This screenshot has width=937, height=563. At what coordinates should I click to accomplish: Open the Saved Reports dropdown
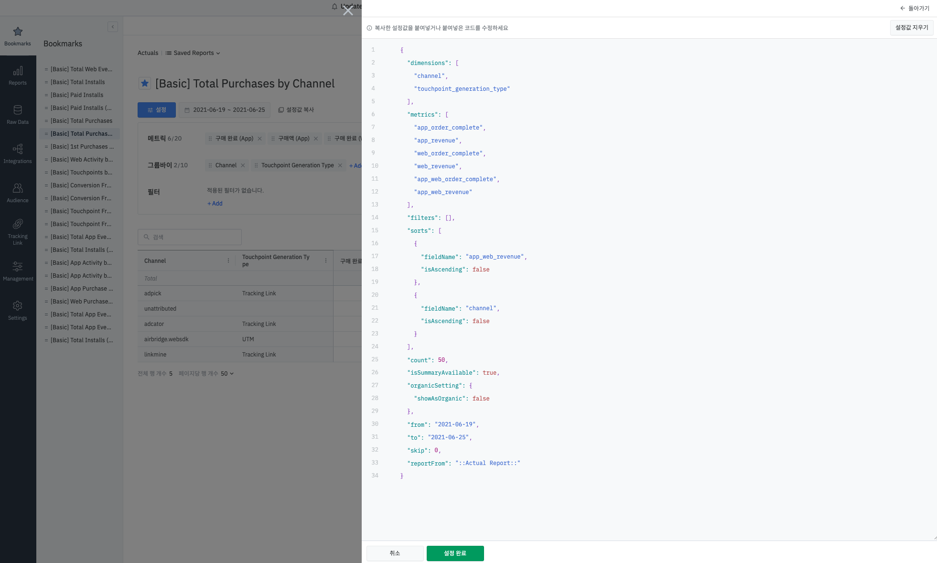[193, 53]
